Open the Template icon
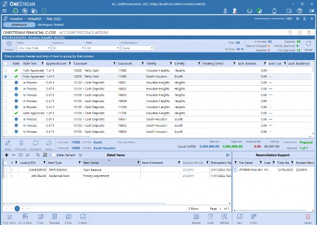 55,216
